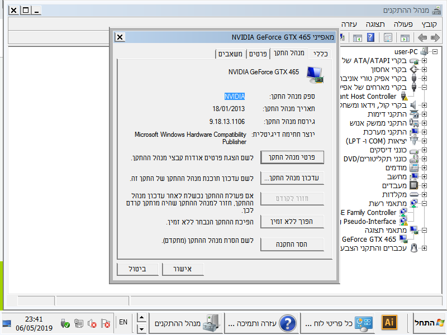Click the taskbar clock showing 23:41
The image size is (447, 335).
point(34,319)
